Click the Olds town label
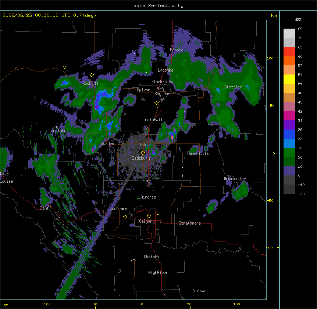 pyautogui.click(x=143, y=145)
